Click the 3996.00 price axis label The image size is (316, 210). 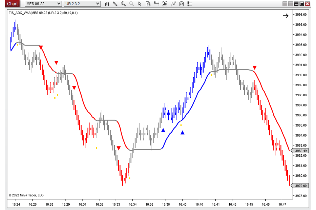click(301, 15)
